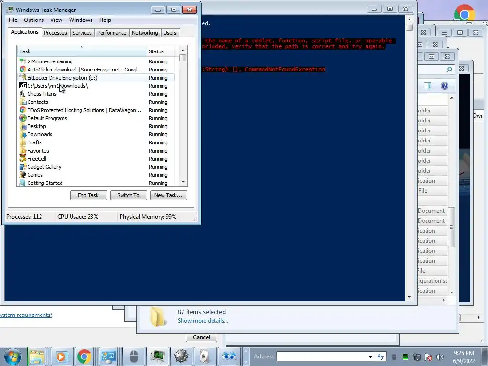Open Task Manager View menu
Image resolution: width=488 pixels, height=366 pixels.
(56, 20)
